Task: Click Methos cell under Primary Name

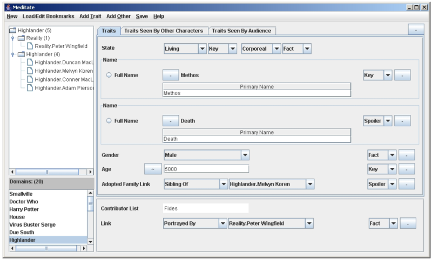Action: coord(256,93)
